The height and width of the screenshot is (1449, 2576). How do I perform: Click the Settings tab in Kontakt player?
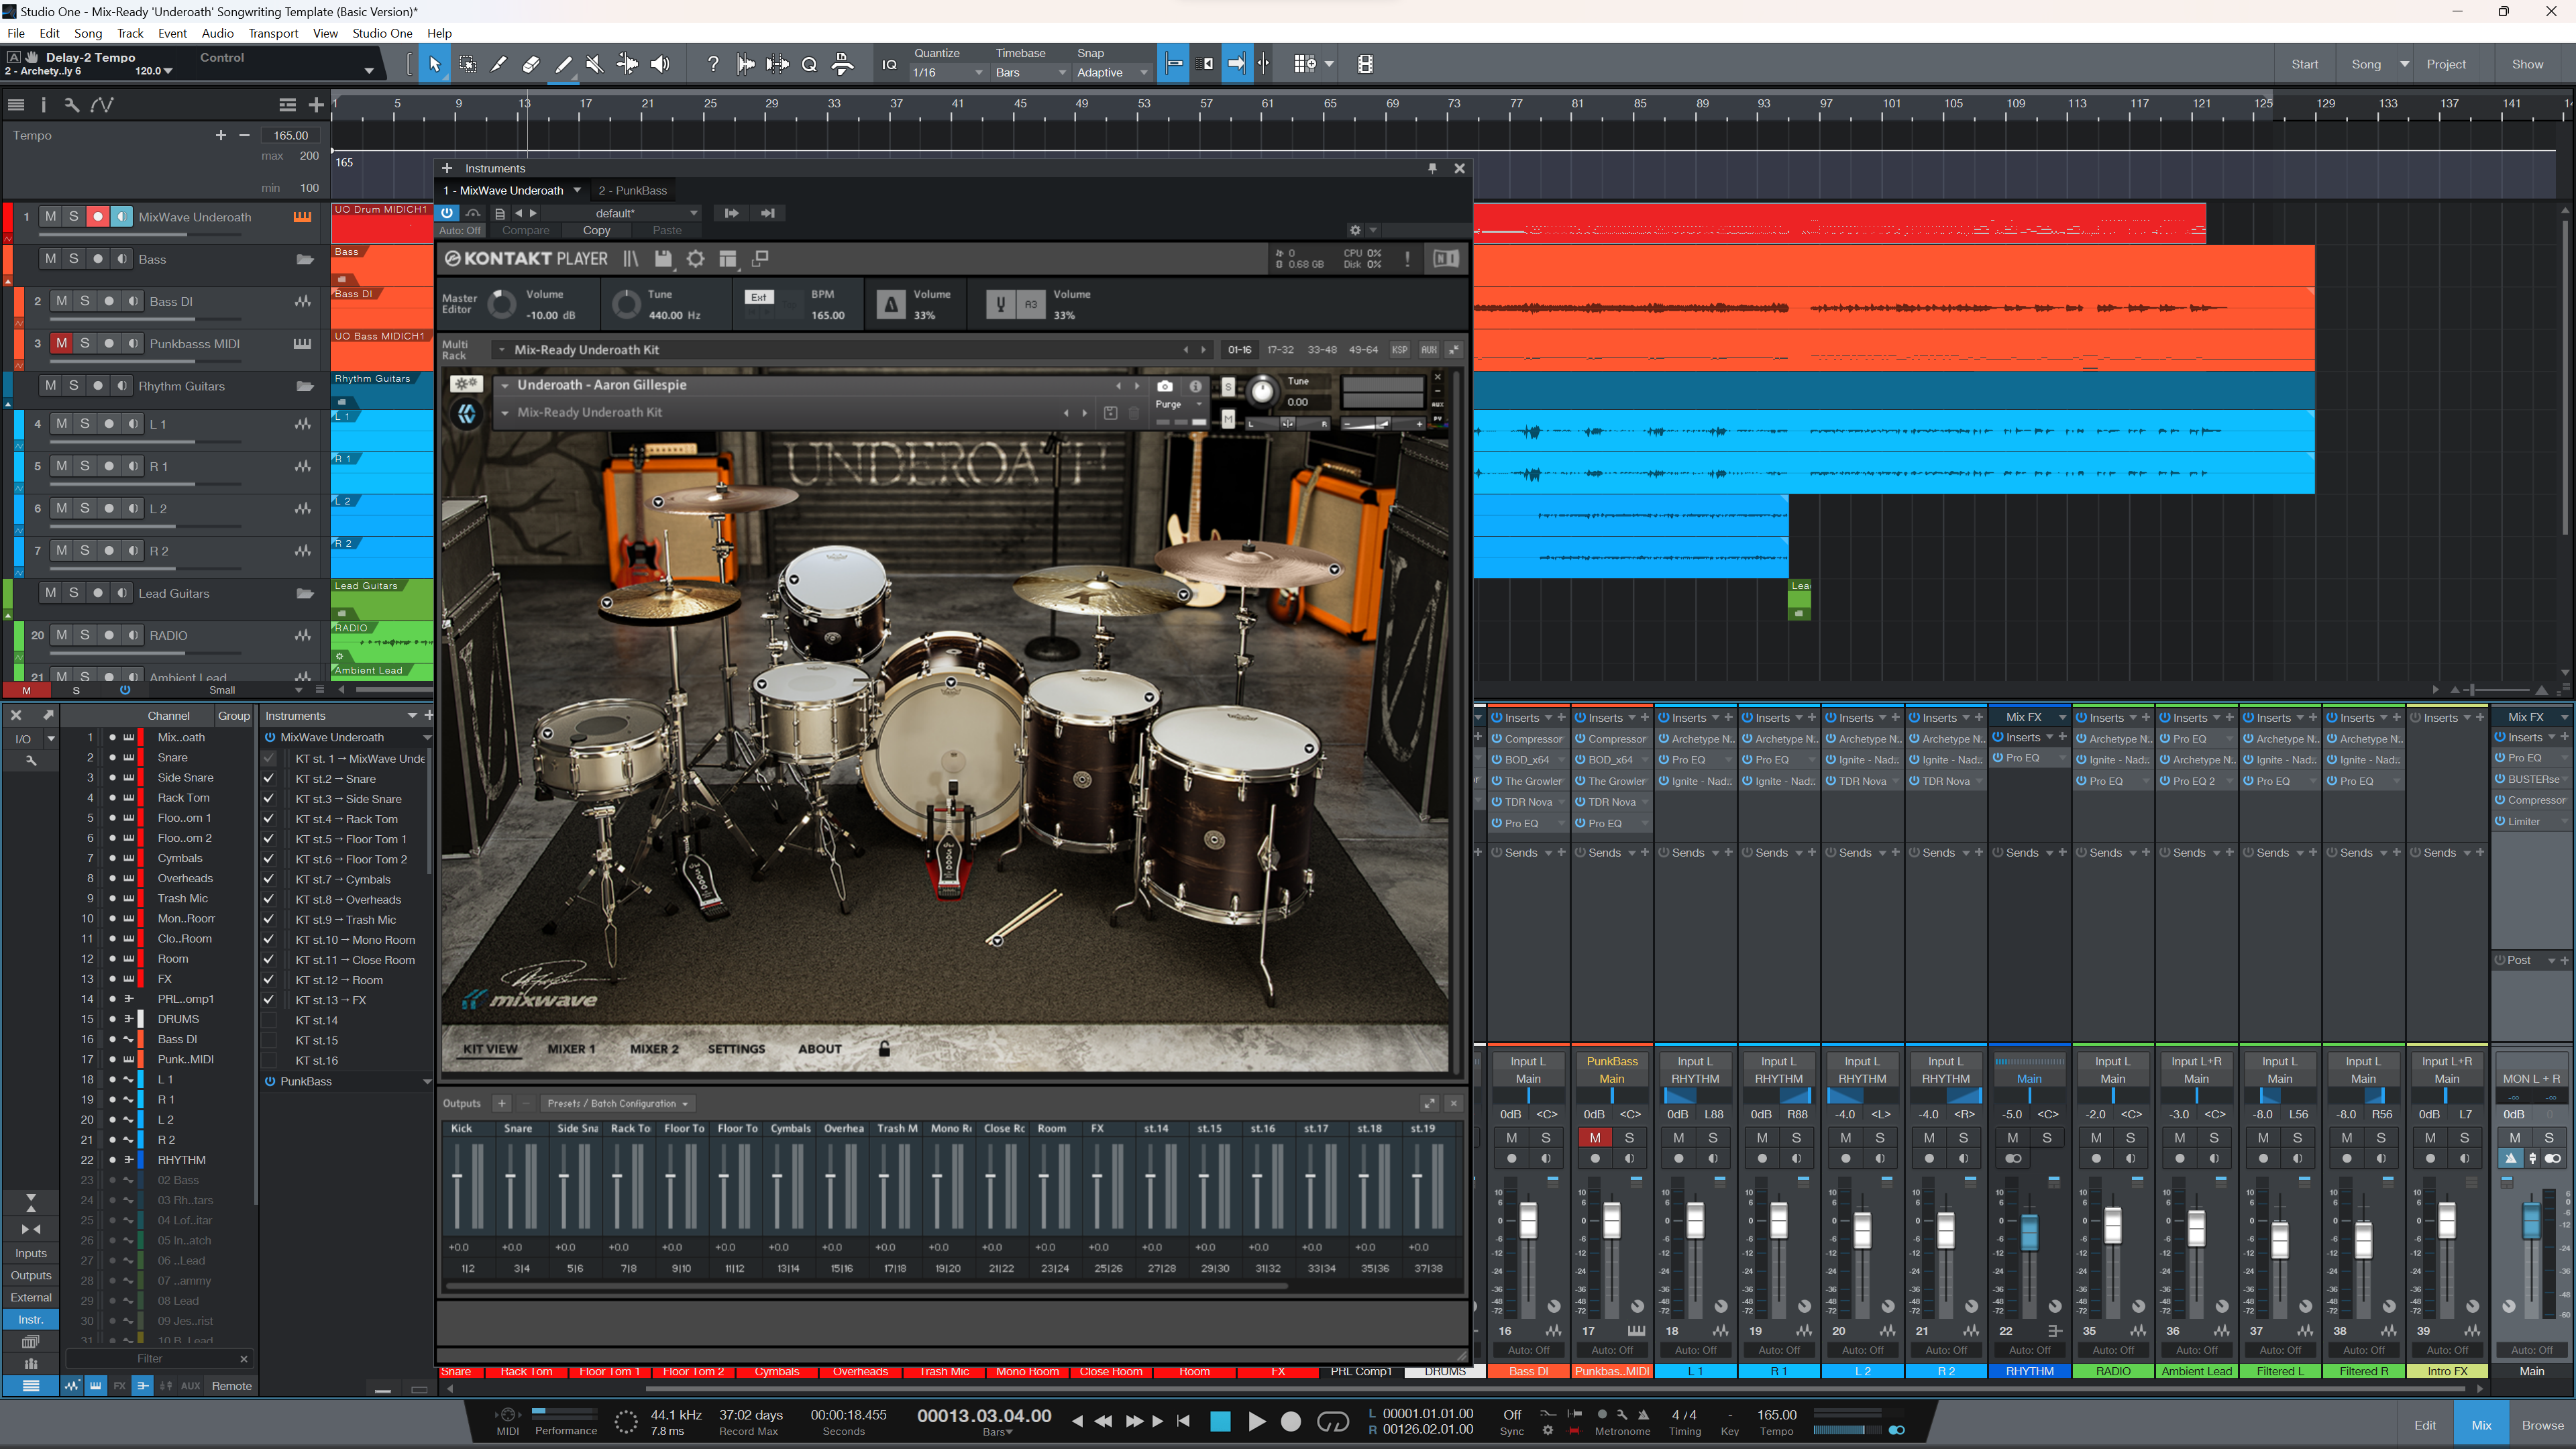point(736,1047)
